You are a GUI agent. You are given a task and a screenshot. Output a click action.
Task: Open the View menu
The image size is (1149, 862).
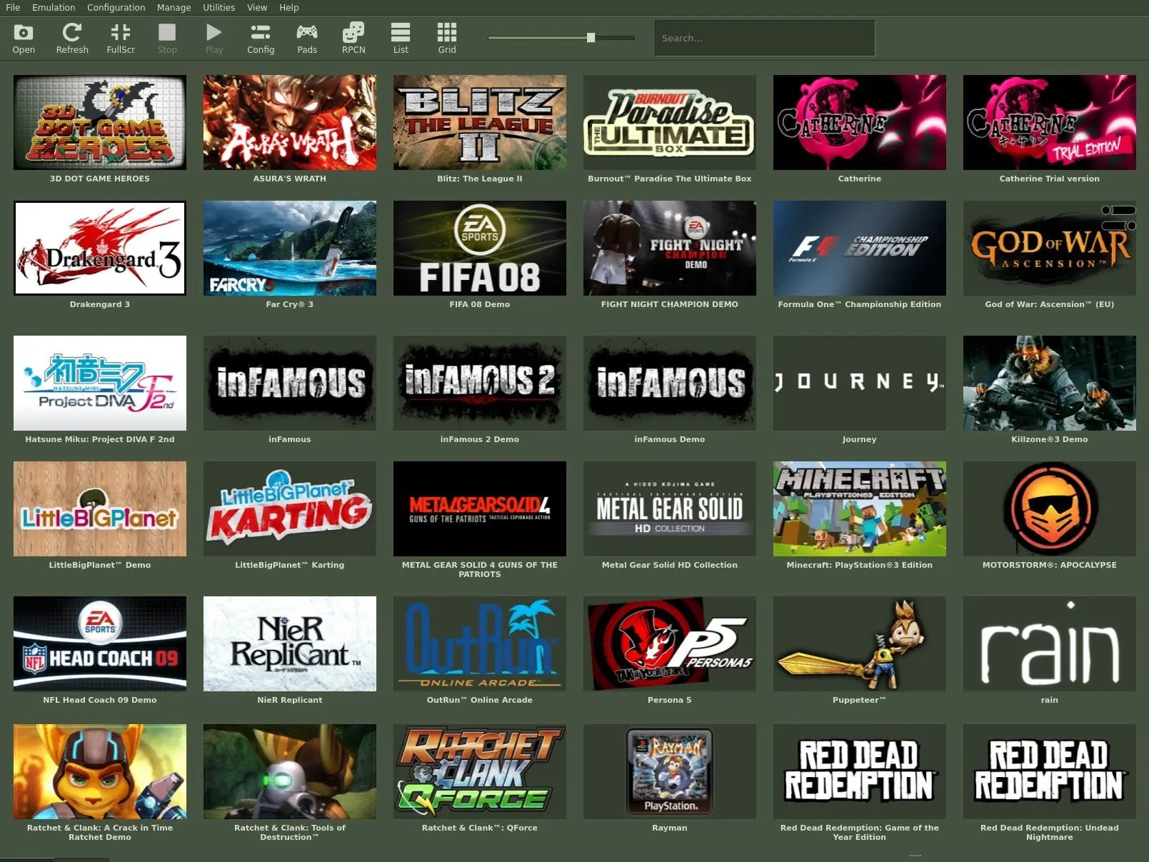257,7
